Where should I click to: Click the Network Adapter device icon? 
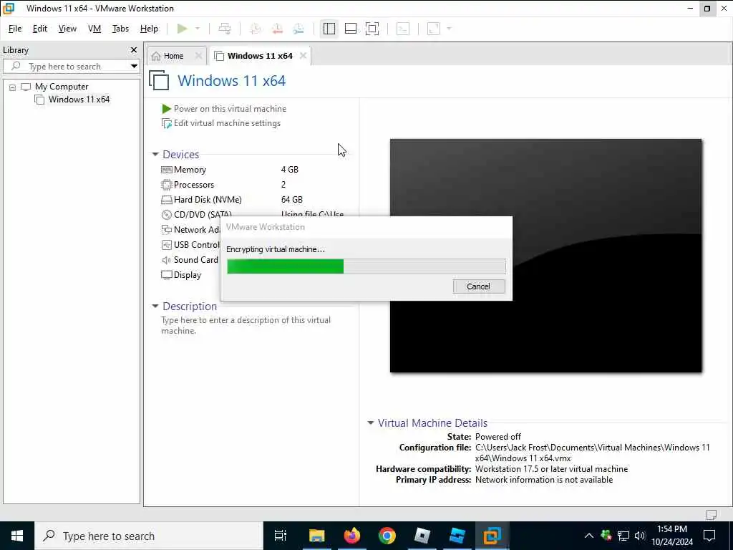(166, 230)
